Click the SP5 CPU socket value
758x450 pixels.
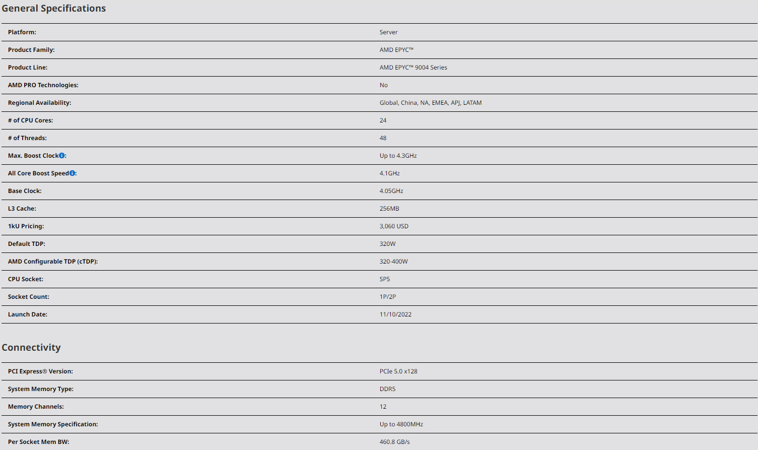point(385,279)
